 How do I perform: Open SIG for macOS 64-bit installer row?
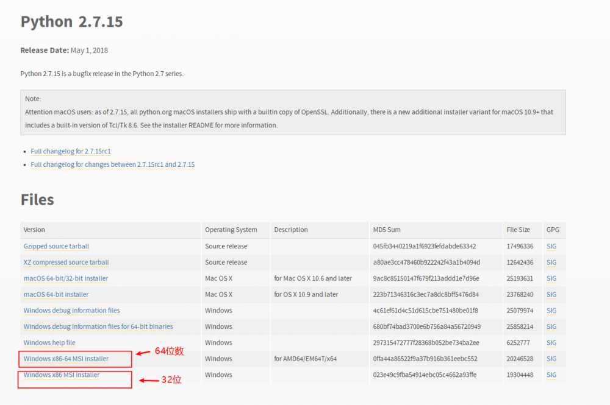[x=551, y=294]
